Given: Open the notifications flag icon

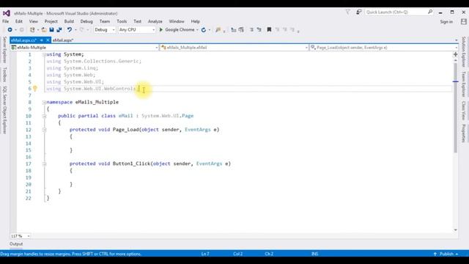Looking at the screenshot, I should 347,12.
